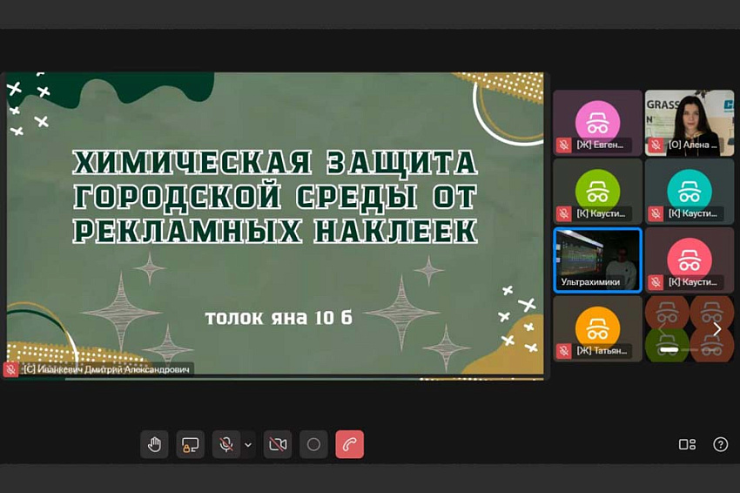
Task: Unmute the microphone
Action: pos(225,444)
